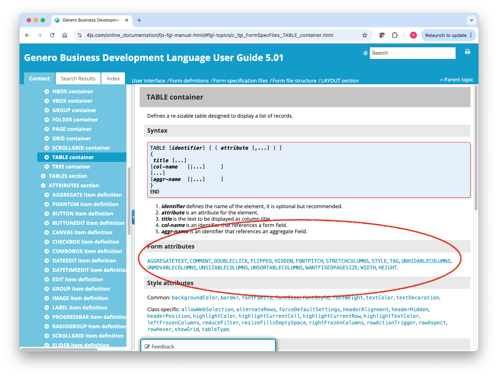The width and height of the screenshot is (498, 377).
Task: Open the backgroundColor style link
Action: (195, 298)
